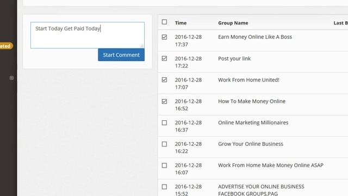Select group name Work From Home United!

249,80
